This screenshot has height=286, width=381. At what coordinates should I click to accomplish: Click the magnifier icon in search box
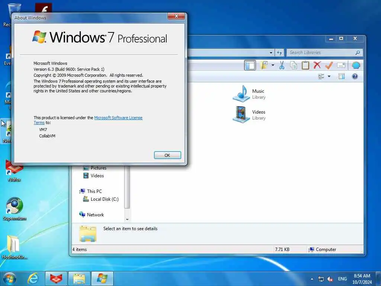tap(358, 53)
